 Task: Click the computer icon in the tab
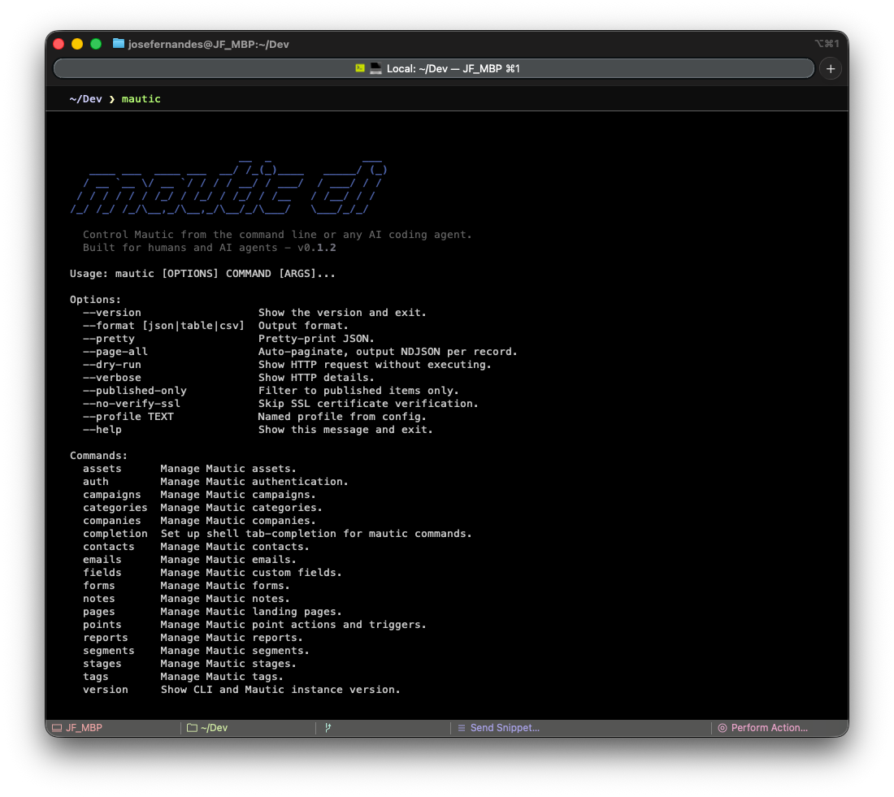click(x=375, y=68)
